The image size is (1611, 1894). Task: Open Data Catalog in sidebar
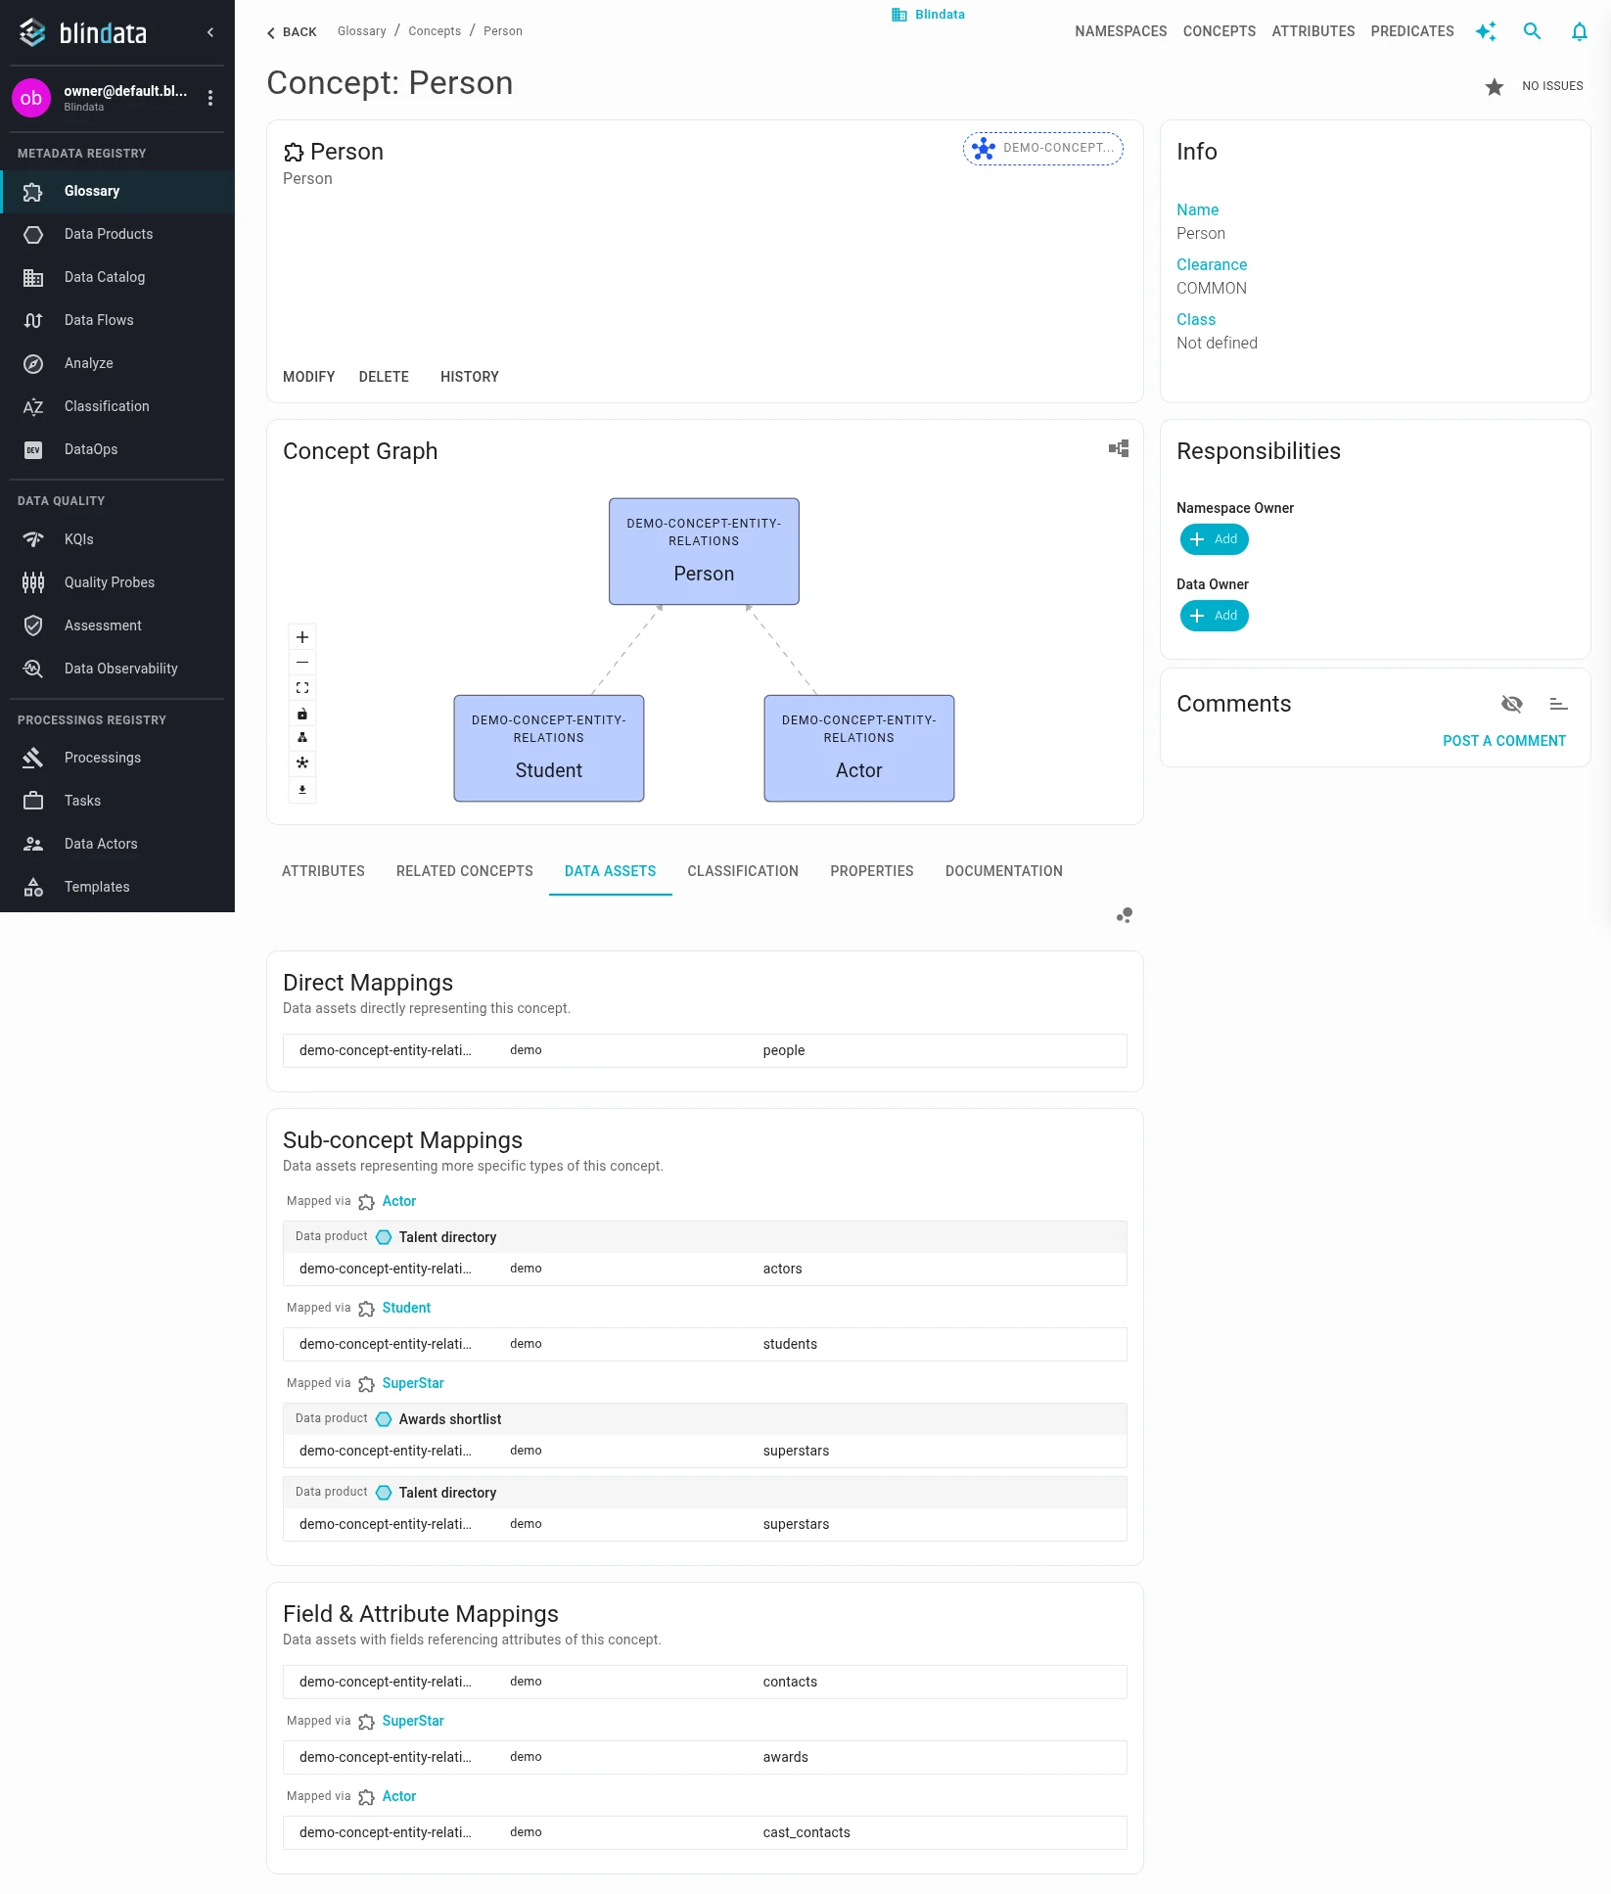point(117,277)
